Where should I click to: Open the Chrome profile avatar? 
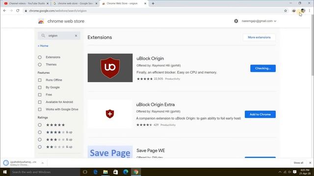[303, 11]
